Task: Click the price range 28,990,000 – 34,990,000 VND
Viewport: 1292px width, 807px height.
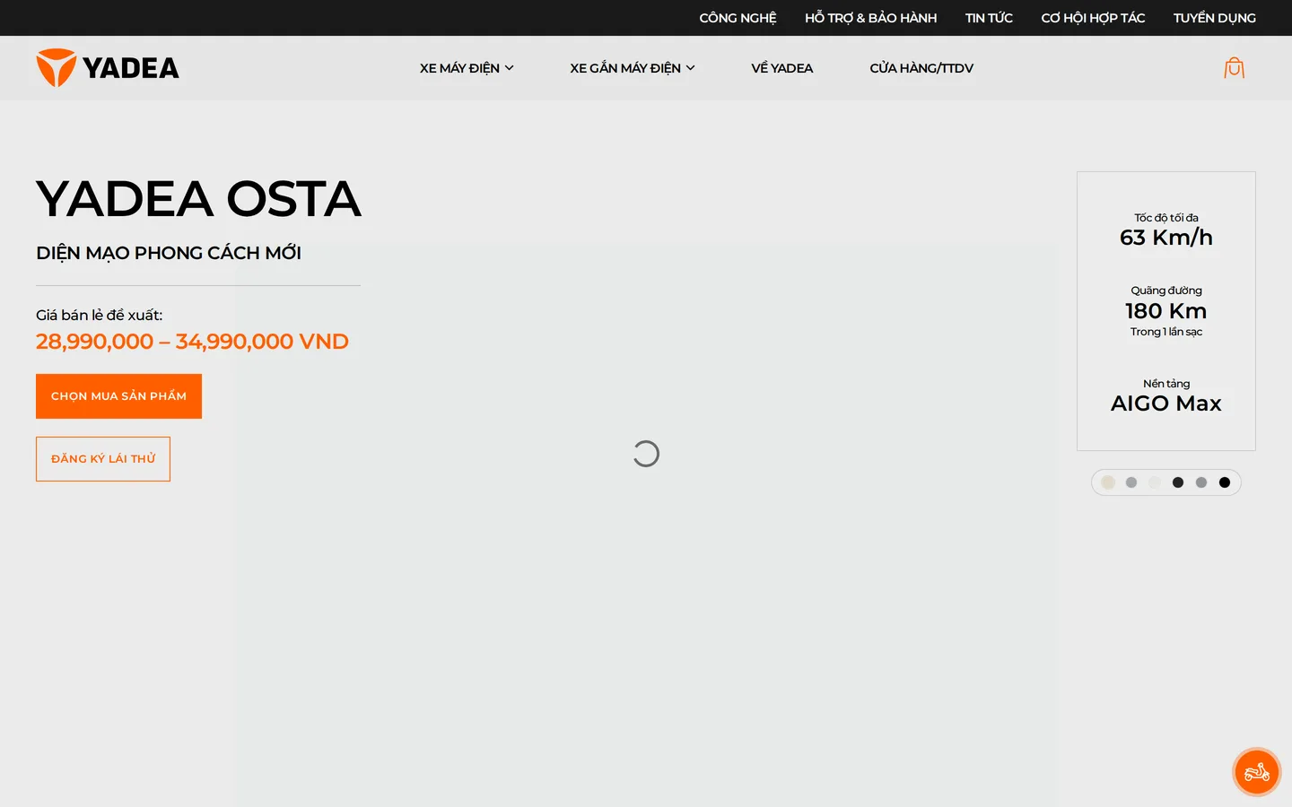Action: tap(192, 342)
